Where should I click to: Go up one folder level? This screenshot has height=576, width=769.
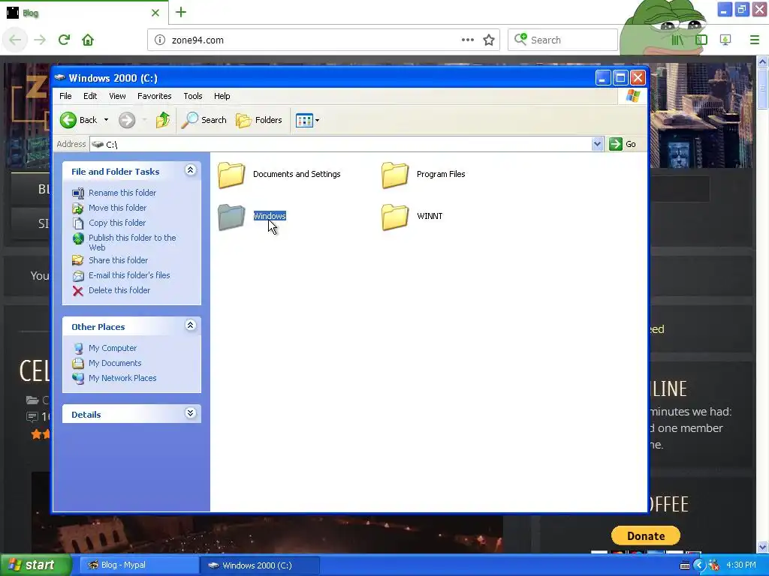[x=163, y=120]
